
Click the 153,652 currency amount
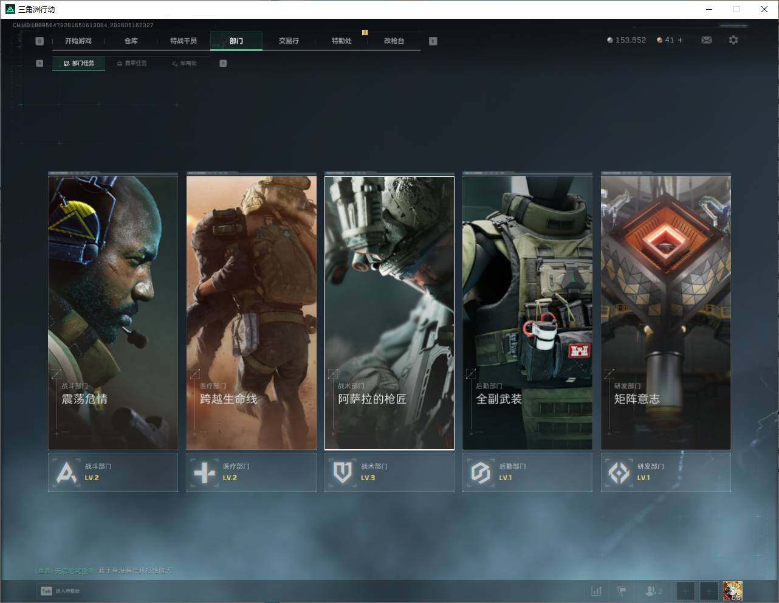tap(631, 40)
